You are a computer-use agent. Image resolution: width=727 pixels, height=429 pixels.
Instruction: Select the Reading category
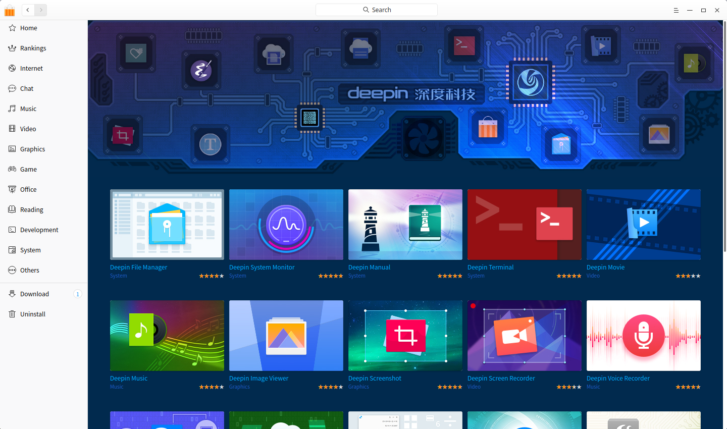pyautogui.click(x=44, y=209)
